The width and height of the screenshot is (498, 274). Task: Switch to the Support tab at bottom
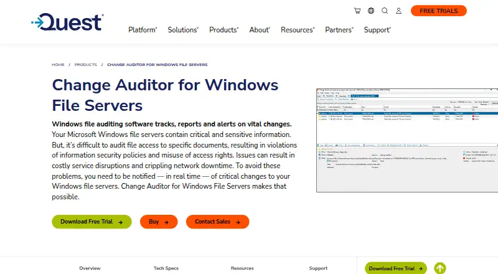[x=318, y=268]
